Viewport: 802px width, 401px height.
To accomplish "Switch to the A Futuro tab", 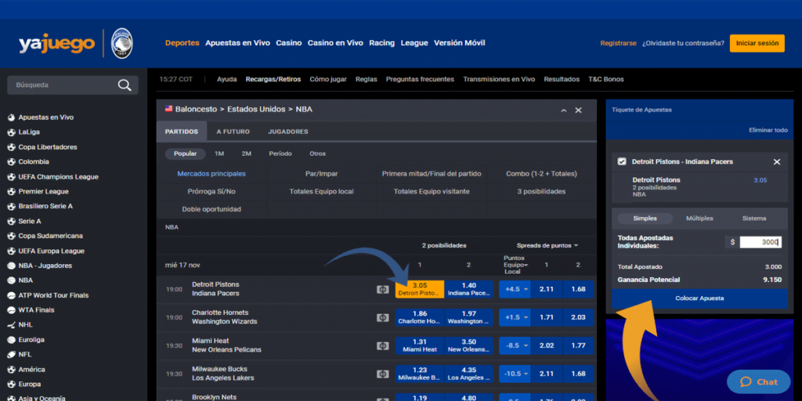I will (233, 132).
